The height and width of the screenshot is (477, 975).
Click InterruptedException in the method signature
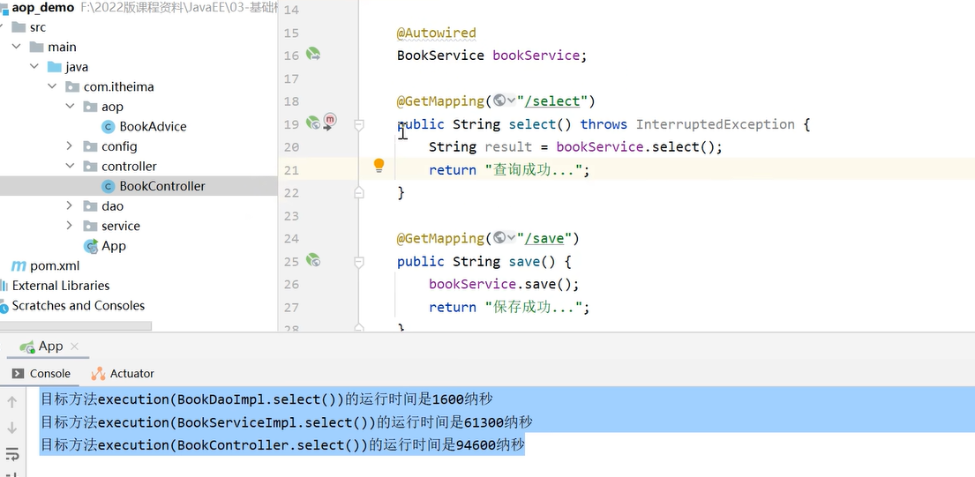click(715, 124)
